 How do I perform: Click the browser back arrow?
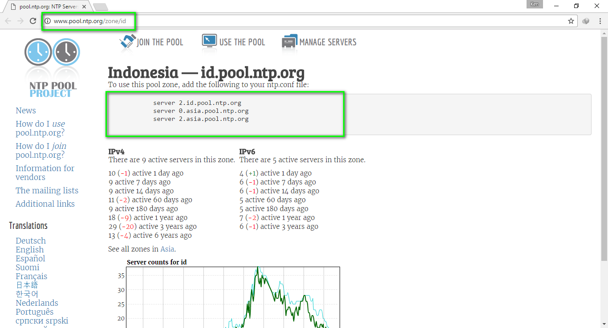(x=8, y=21)
